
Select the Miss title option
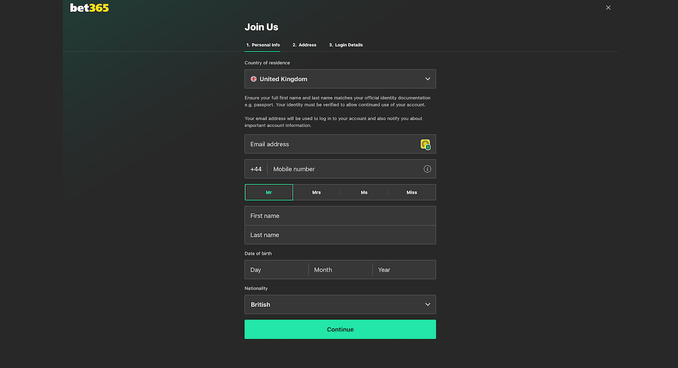(412, 192)
